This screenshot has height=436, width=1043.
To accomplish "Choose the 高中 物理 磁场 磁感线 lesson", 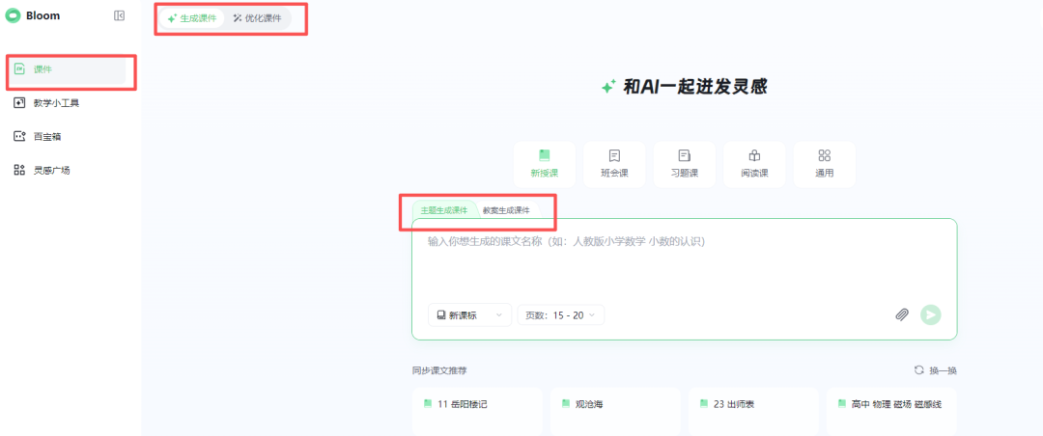I will (892, 411).
